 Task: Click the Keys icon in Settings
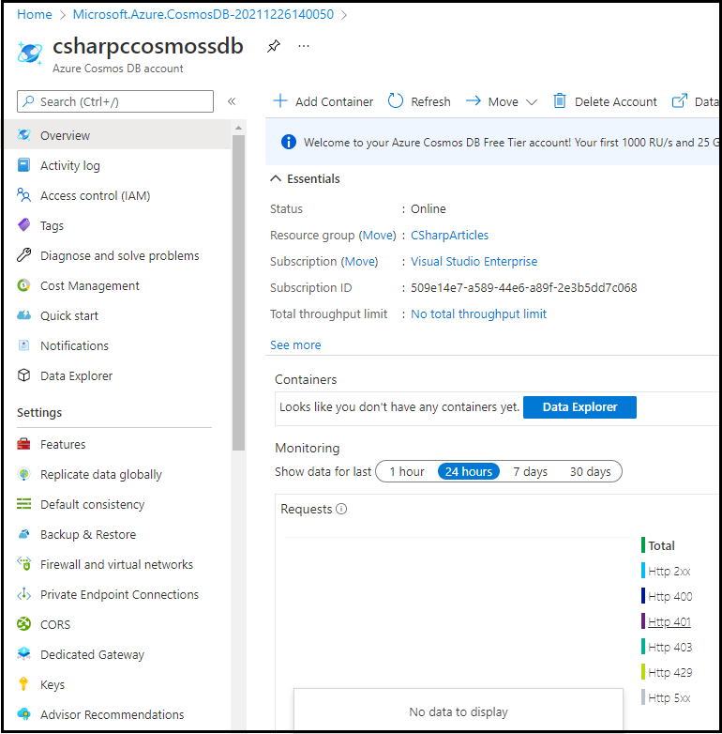click(x=24, y=684)
